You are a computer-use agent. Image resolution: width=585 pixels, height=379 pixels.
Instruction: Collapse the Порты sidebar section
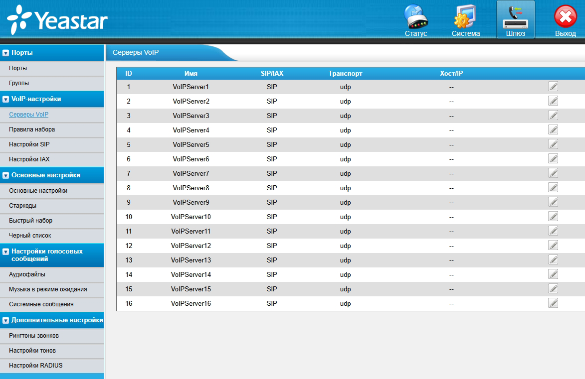click(x=6, y=53)
